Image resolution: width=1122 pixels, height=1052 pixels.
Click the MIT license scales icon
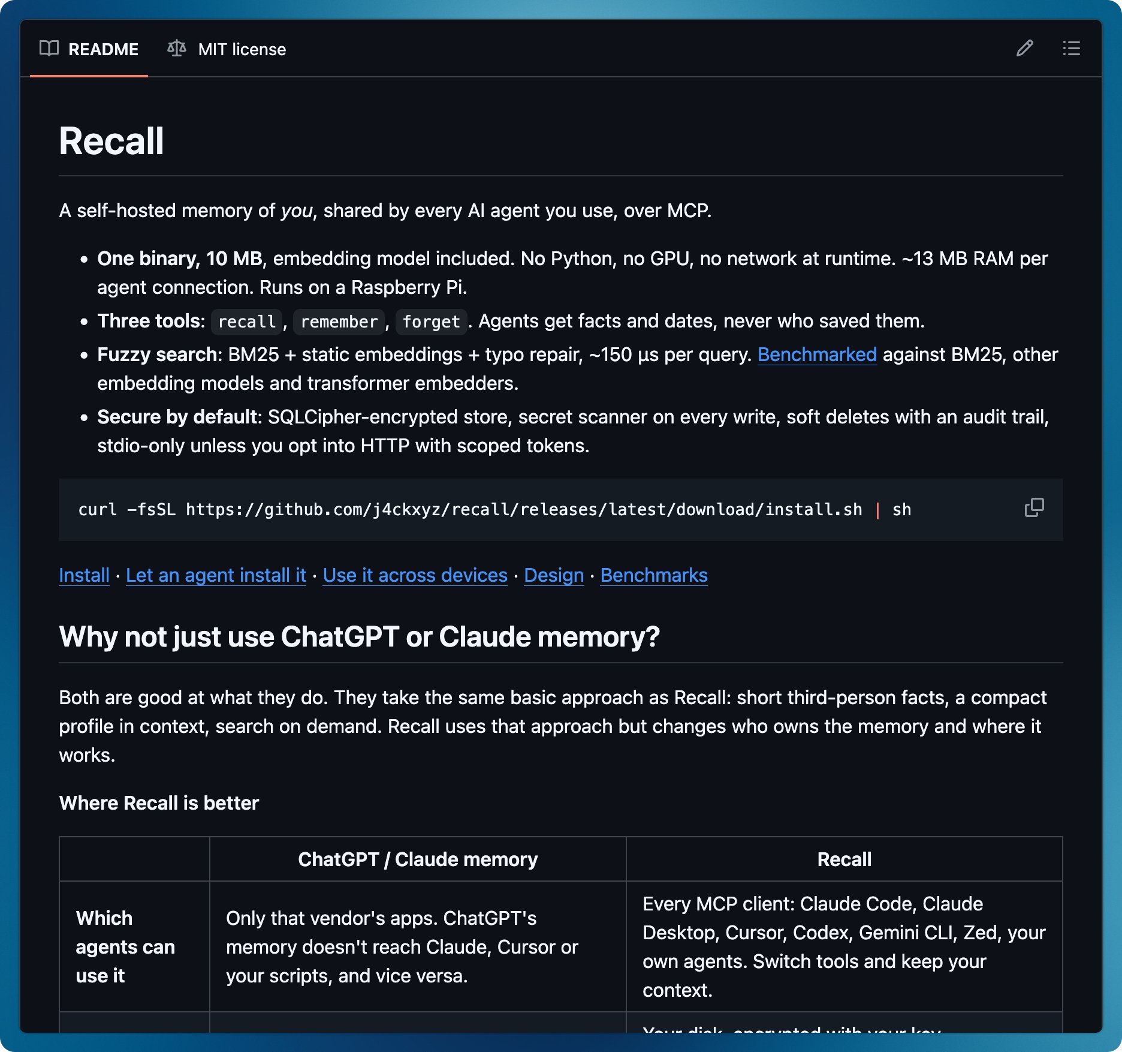(x=177, y=49)
